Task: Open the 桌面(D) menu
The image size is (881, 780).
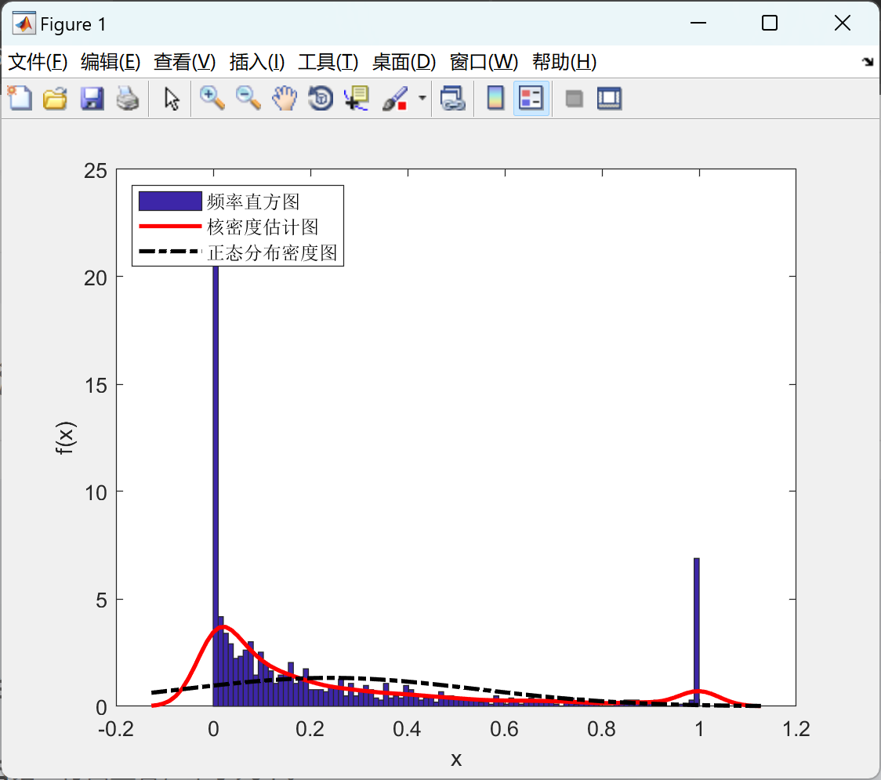Action: pos(404,62)
